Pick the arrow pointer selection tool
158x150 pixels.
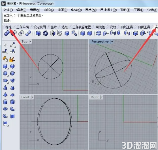click(x=5, y=45)
